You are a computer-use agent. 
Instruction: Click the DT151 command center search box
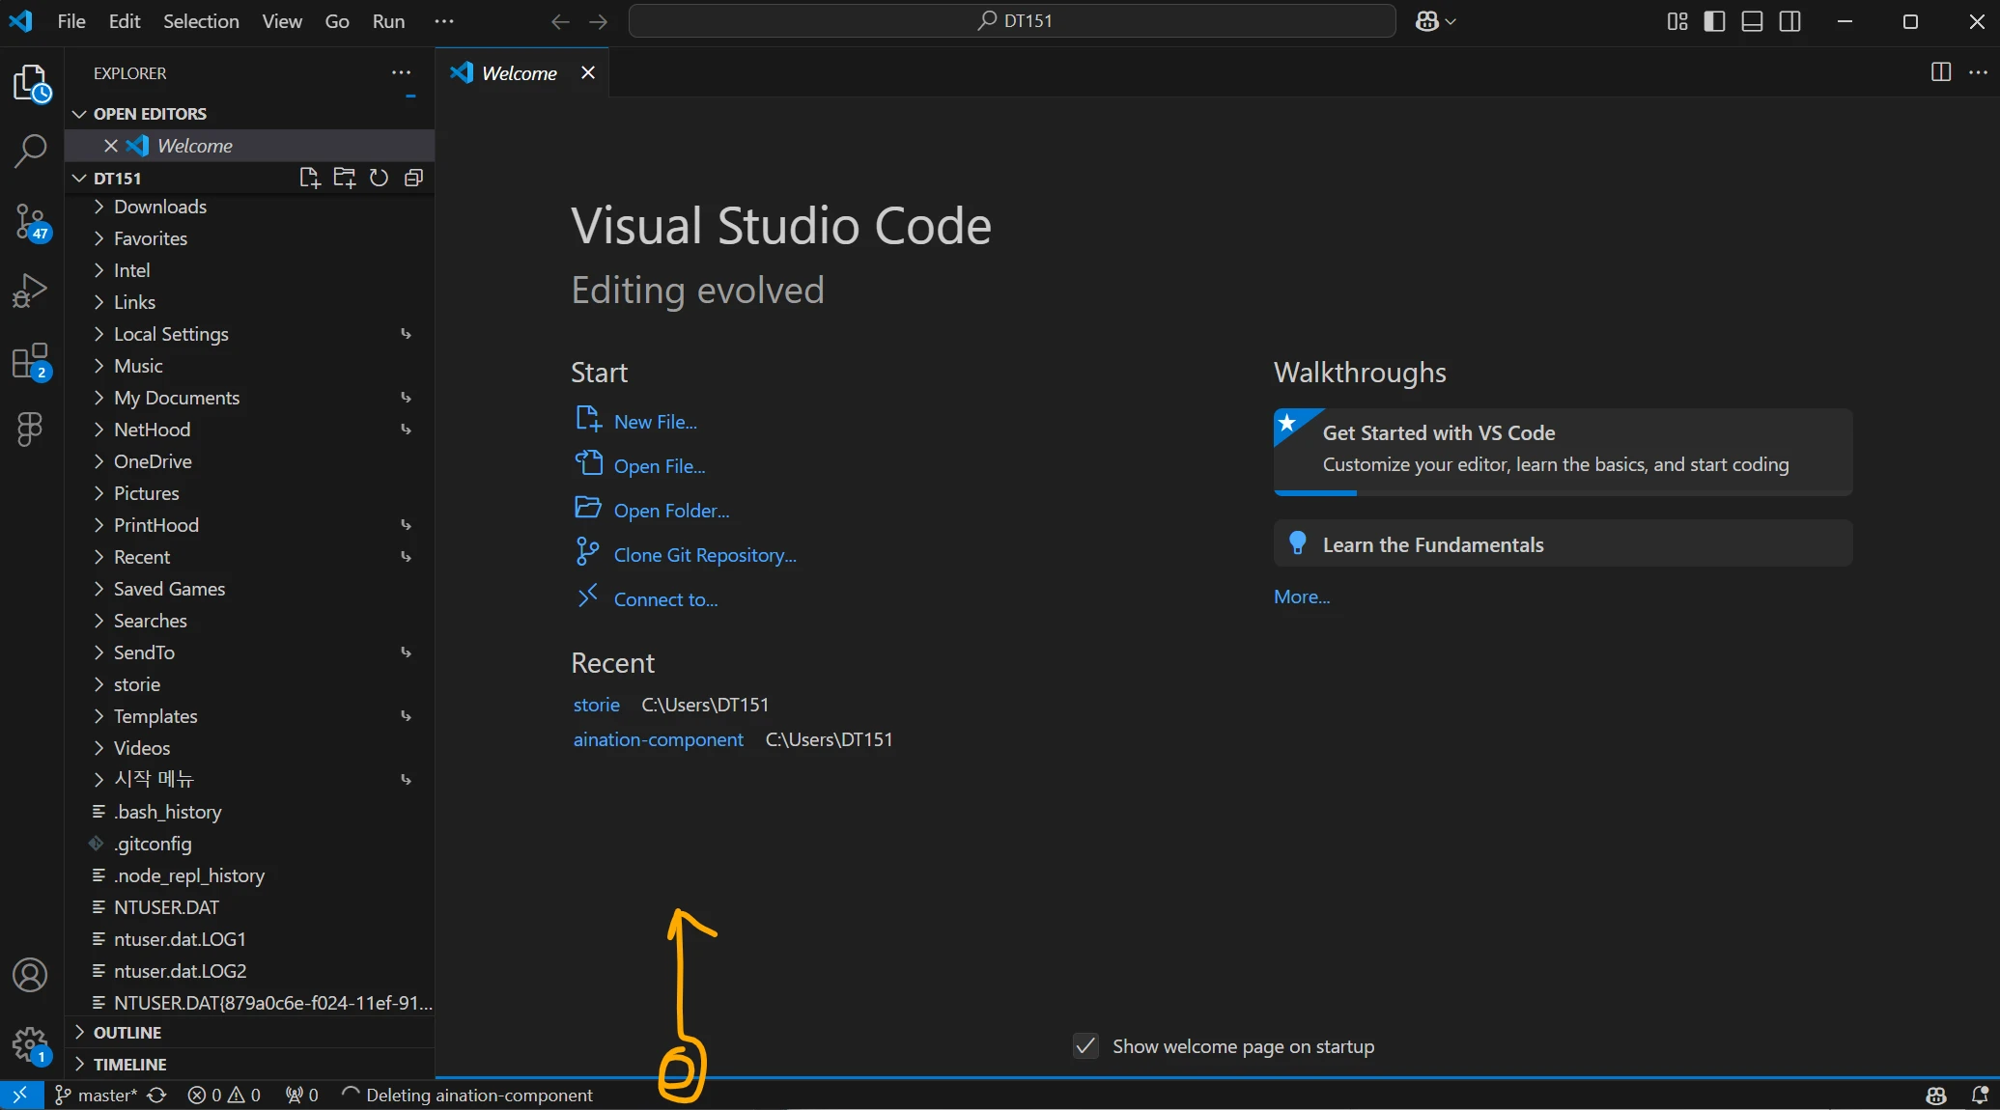(1012, 21)
